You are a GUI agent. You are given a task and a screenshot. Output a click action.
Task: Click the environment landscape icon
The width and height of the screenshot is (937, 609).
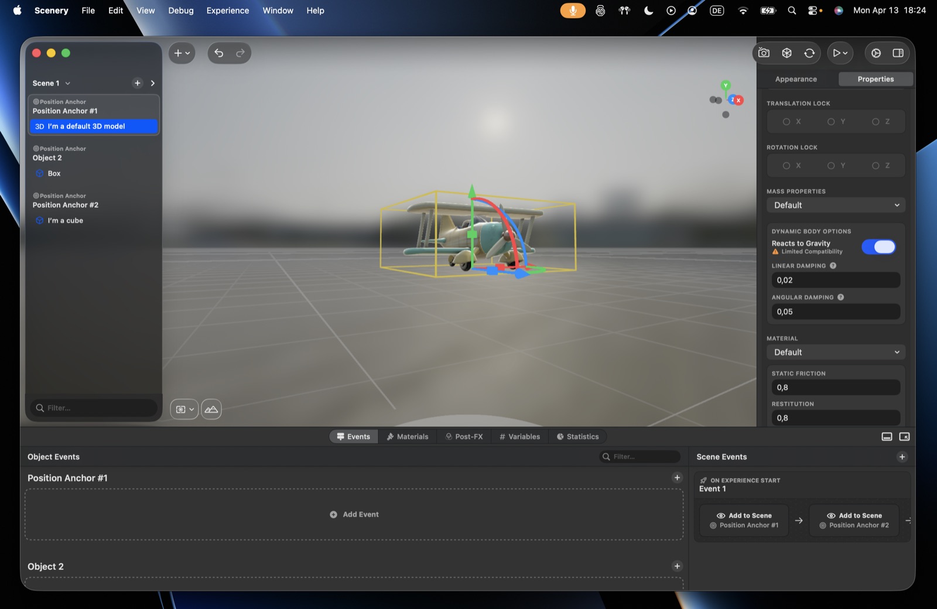(x=211, y=409)
